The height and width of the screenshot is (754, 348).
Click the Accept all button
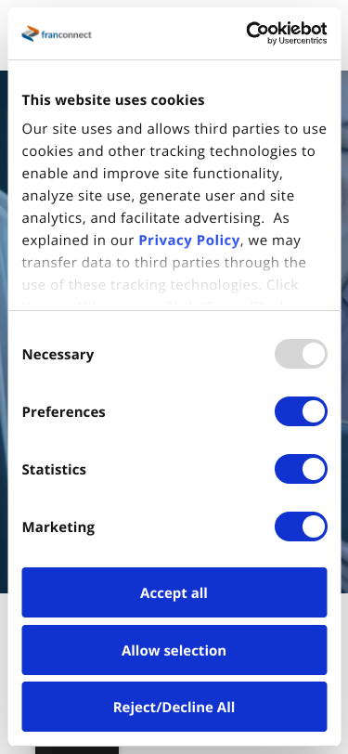(x=174, y=592)
